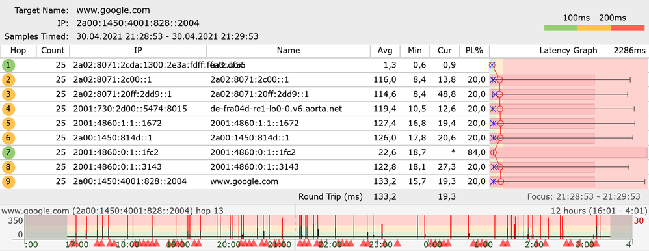Sort by the Count column header
Screen dimensions: 649x251
(53, 51)
